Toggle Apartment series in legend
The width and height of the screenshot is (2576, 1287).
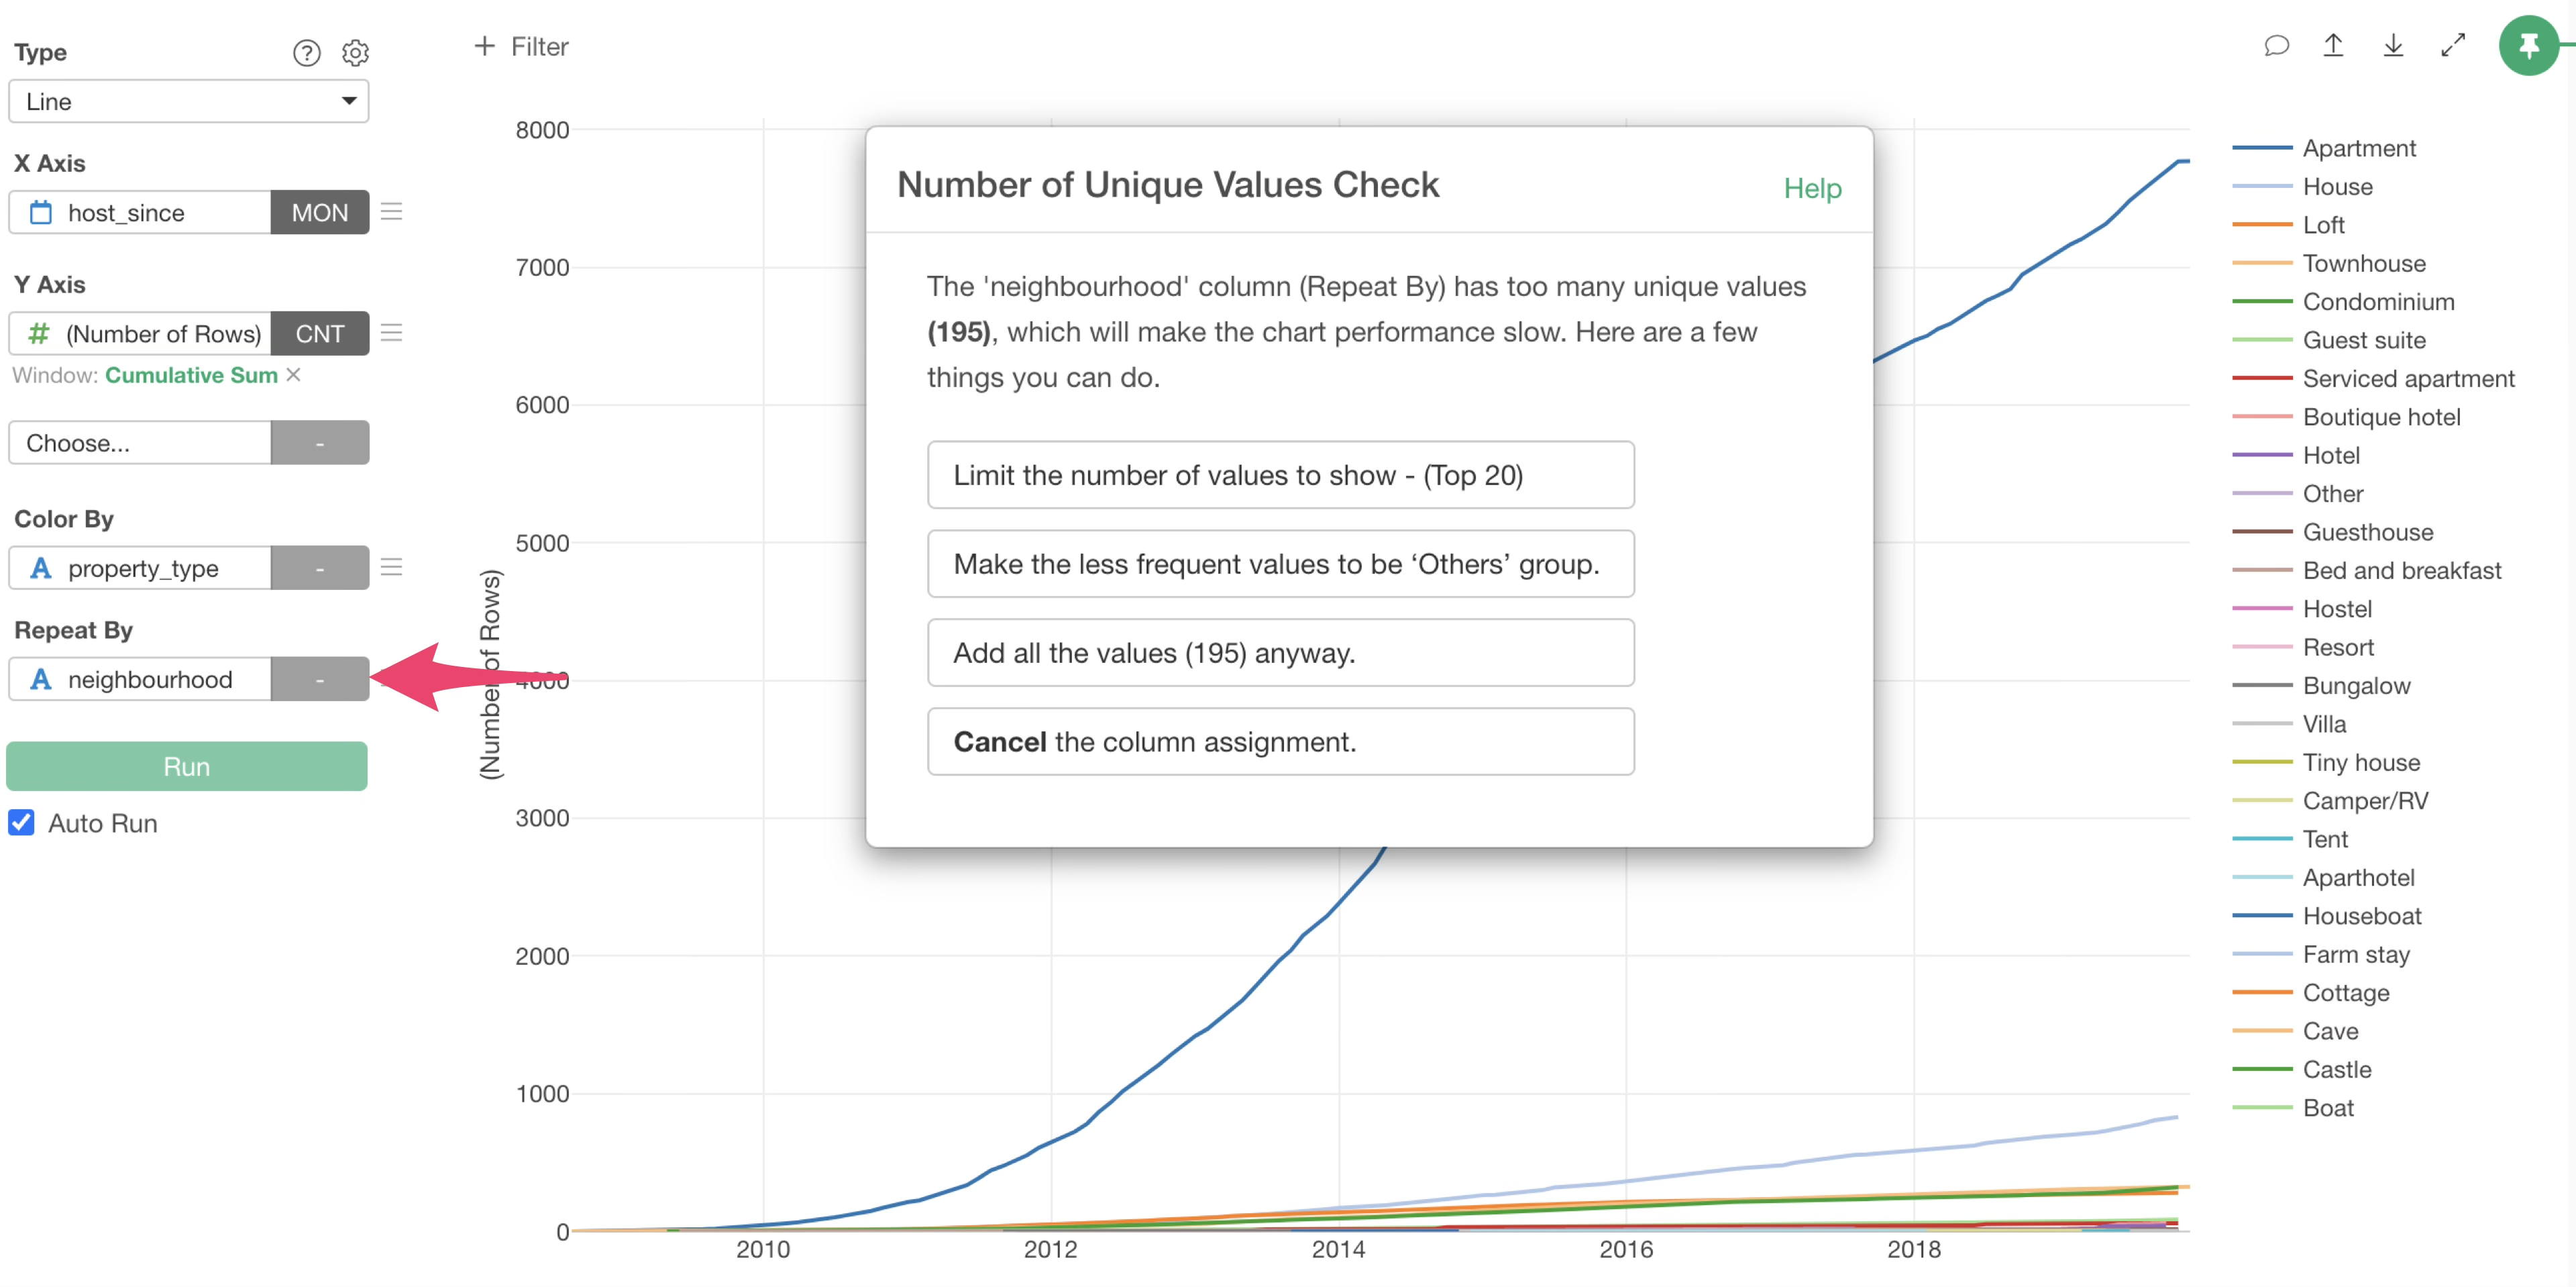click(2359, 148)
